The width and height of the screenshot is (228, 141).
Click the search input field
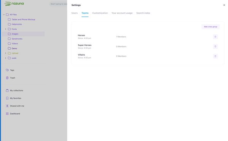(58, 4)
